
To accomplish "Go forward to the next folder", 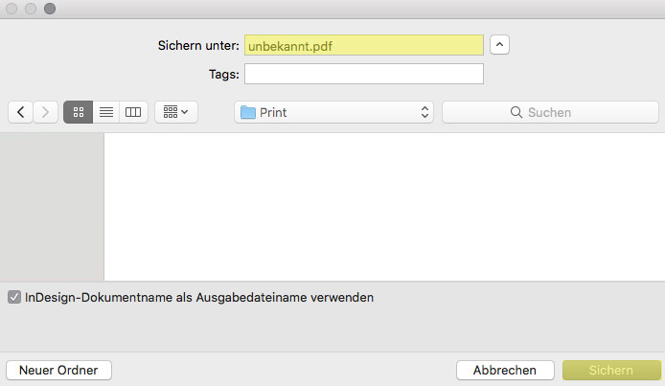I will pos(45,112).
